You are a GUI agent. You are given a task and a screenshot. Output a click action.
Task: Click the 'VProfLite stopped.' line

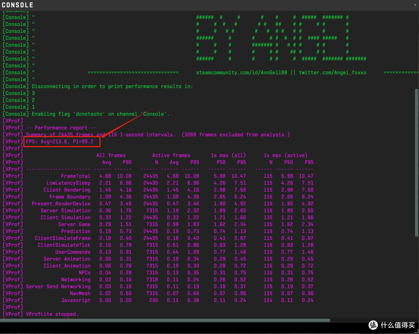coord(52,314)
